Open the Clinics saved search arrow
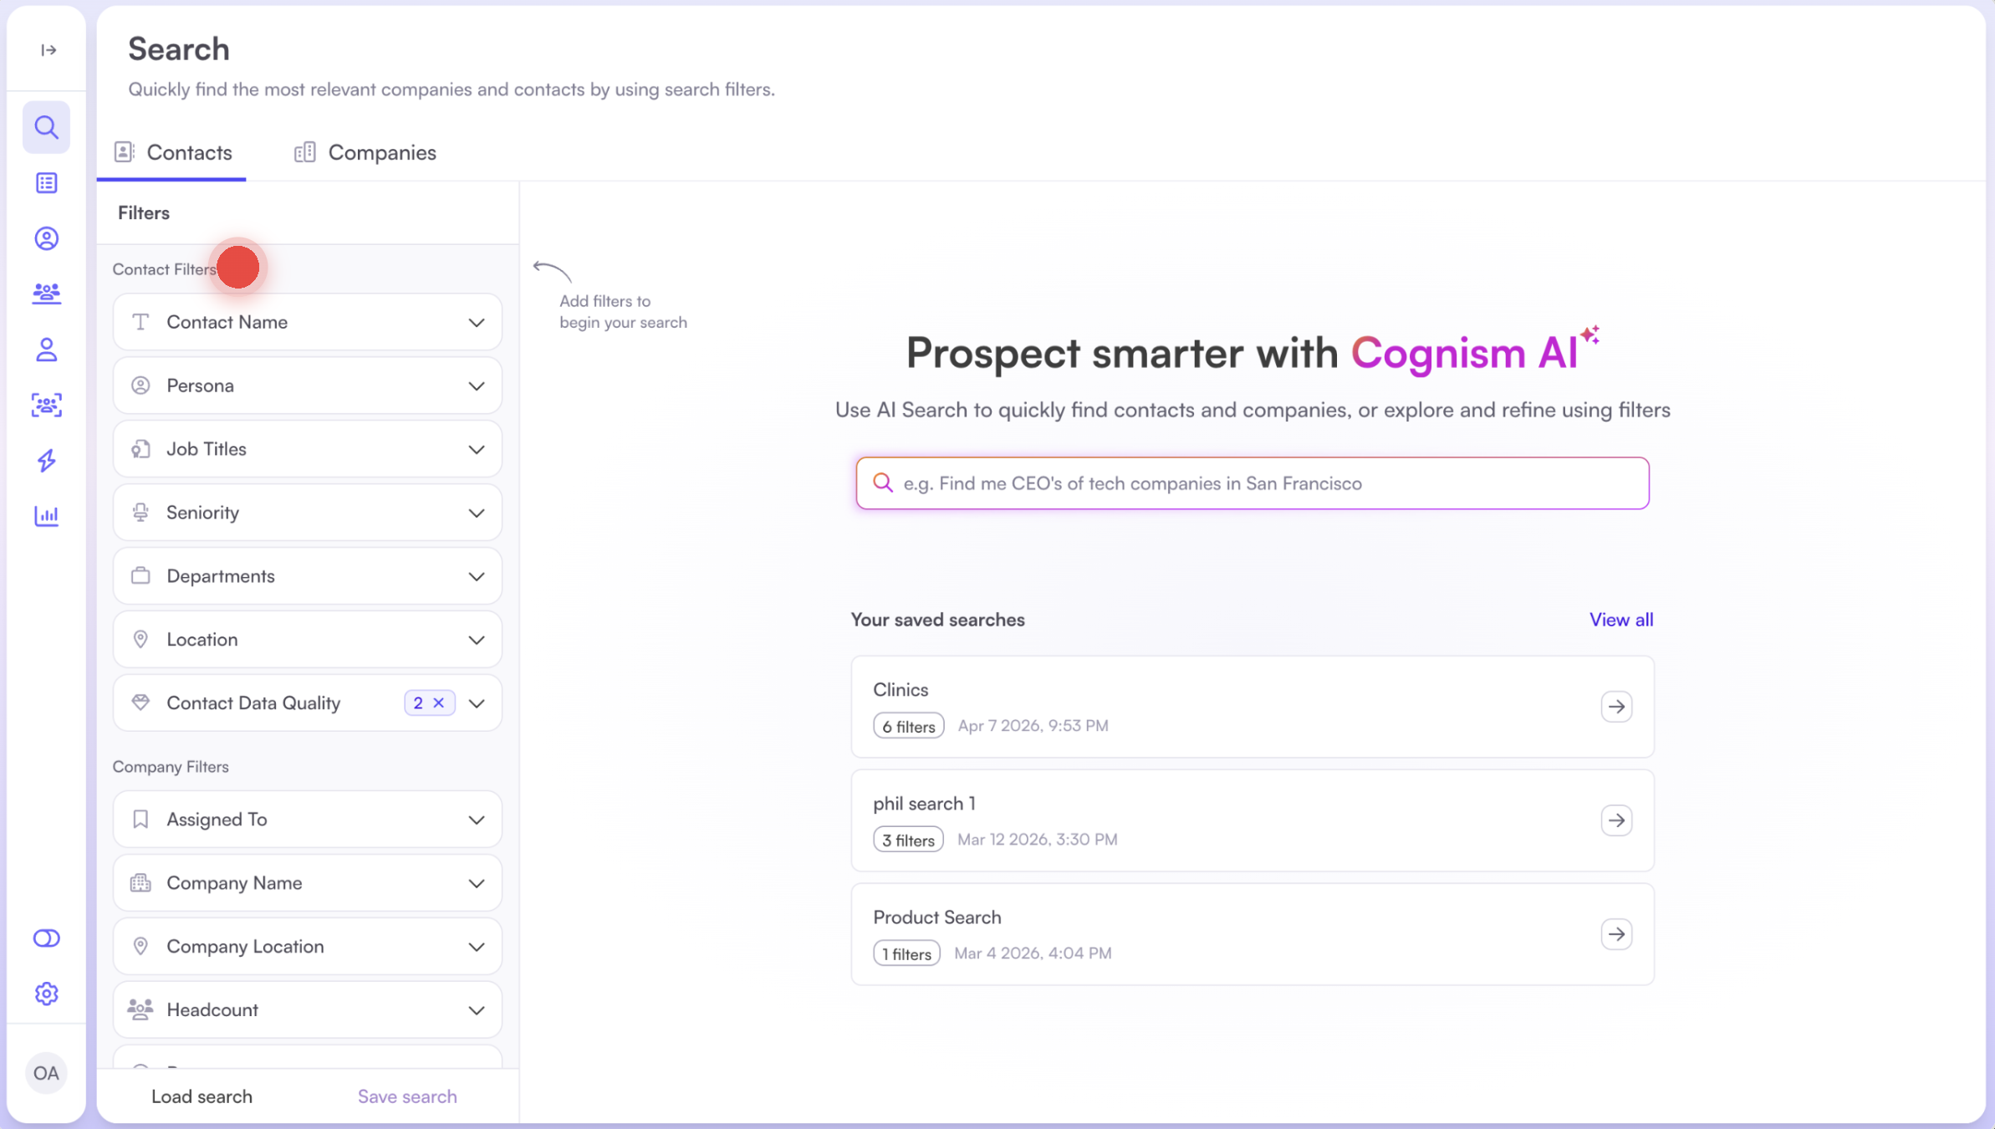Viewport: 1995px width, 1129px height. tap(1616, 707)
